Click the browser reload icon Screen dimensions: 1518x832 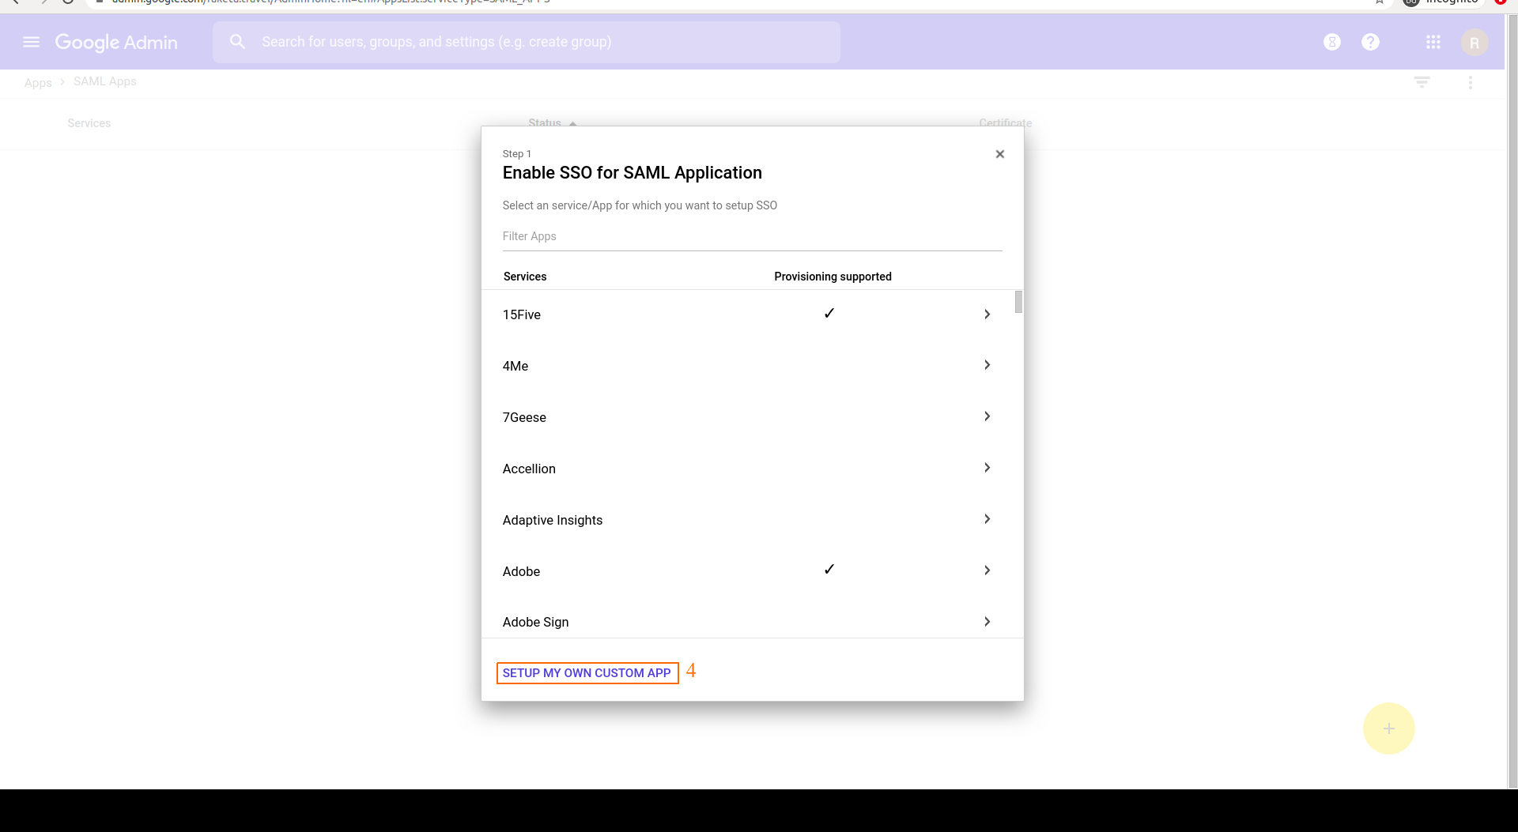click(68, 2)
